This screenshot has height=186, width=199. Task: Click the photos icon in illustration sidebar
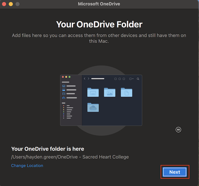pyautogui.click(x=64, y=90)
